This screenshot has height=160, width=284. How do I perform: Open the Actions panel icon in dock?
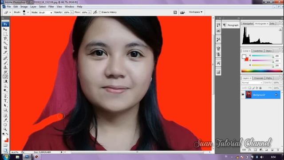point(218,31)
